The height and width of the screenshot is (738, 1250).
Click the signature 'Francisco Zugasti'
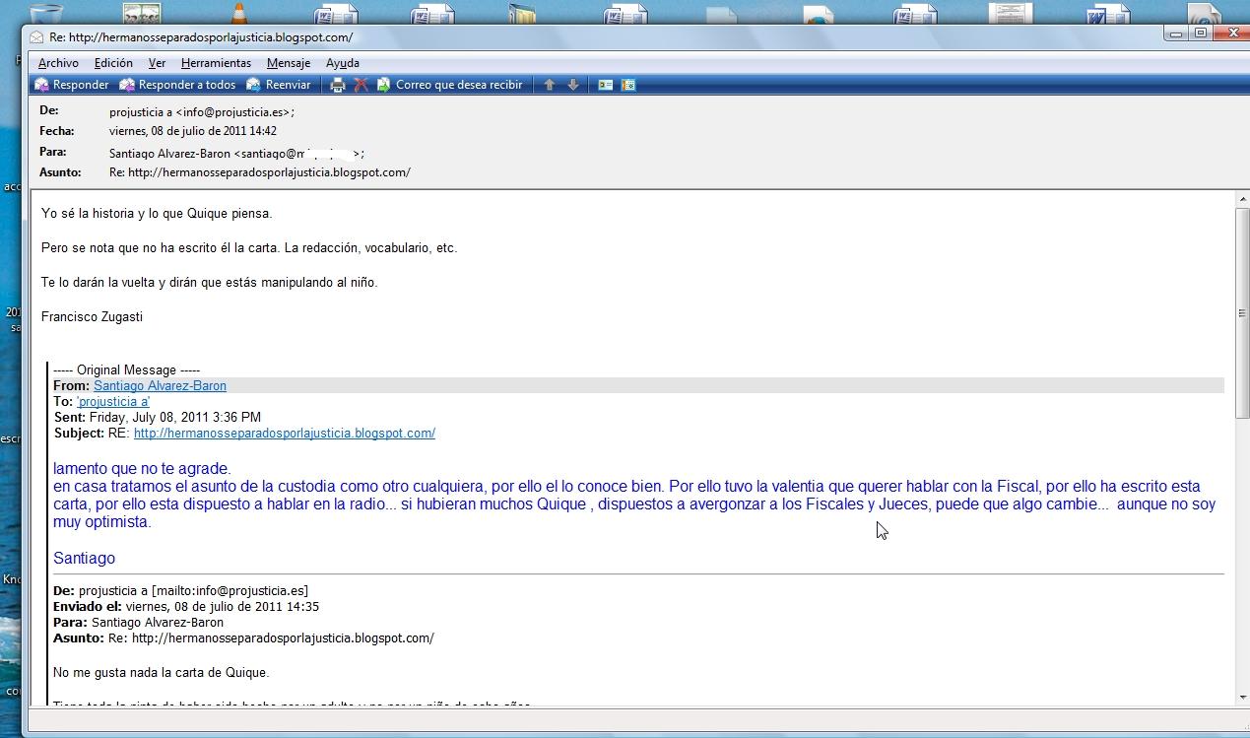[92, 316]
